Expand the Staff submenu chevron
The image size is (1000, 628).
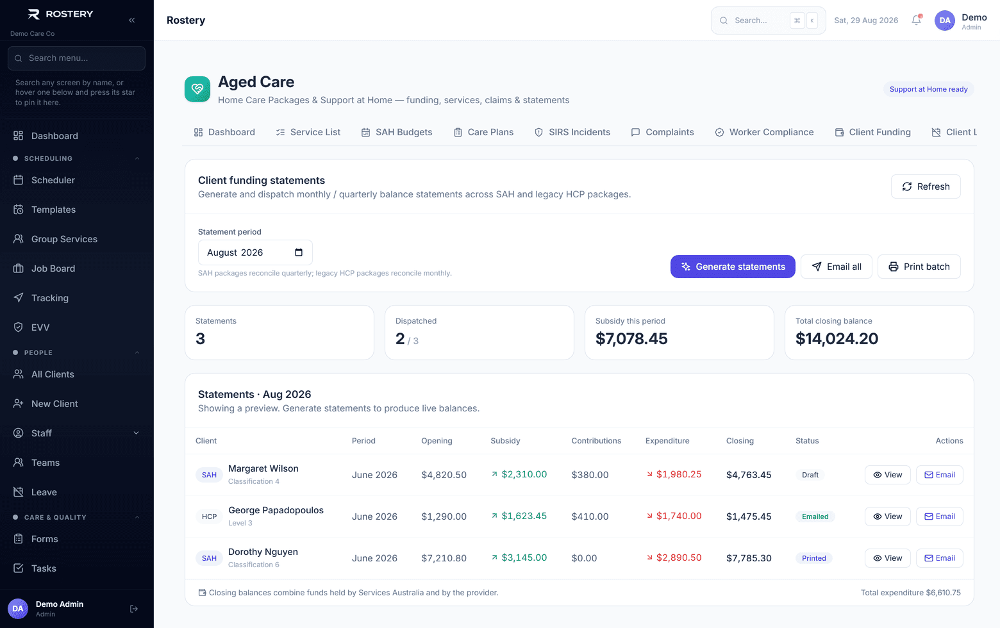coord(136,433)
